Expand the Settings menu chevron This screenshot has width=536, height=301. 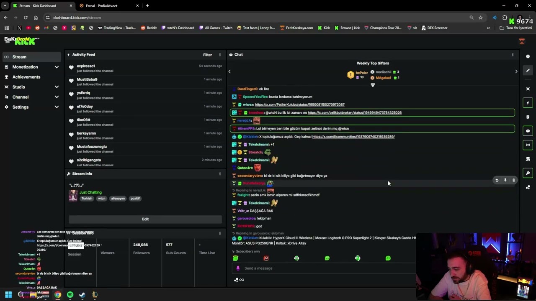pos(57,107)
